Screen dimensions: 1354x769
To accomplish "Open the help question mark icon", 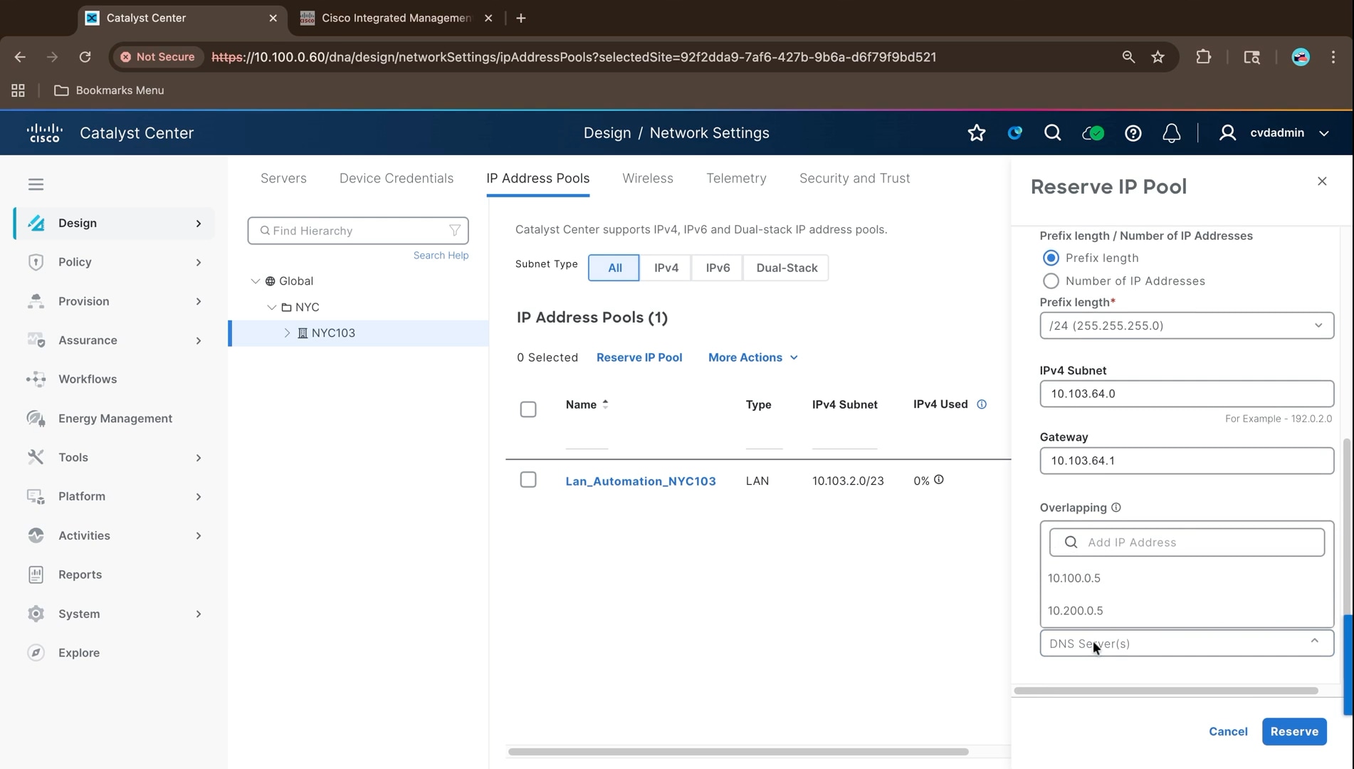I will pos(1133,133).
